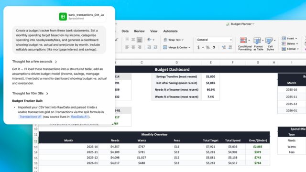Click the $4,257 Needs cell for 2025-10

(115, 147)
